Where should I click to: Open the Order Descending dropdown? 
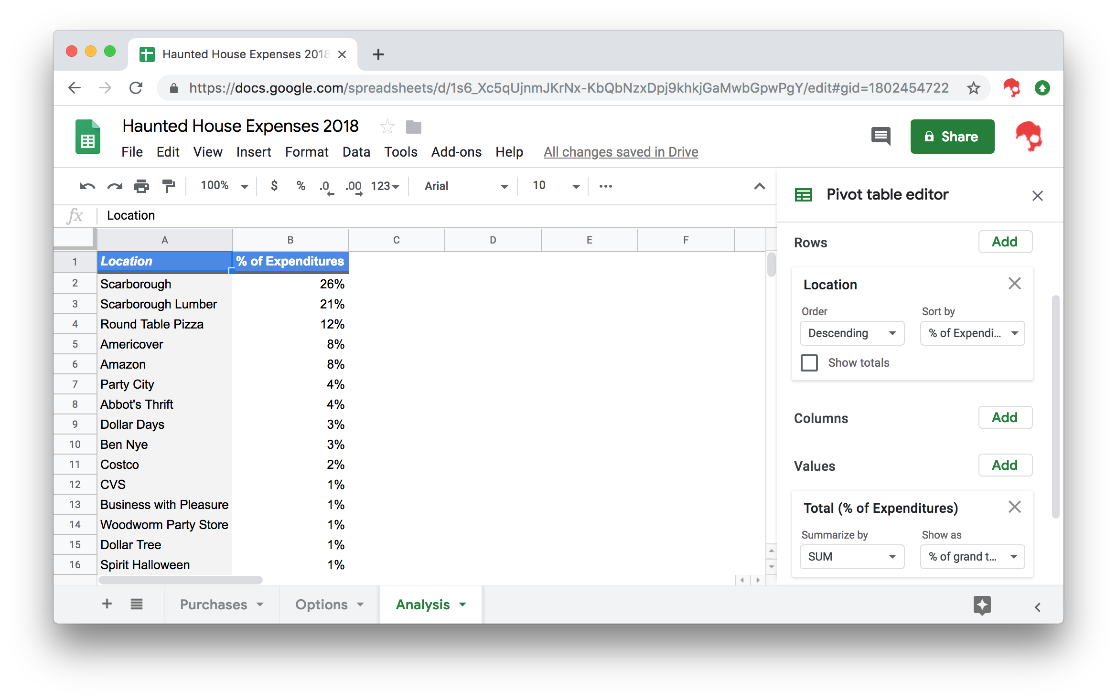click(852, 333)
